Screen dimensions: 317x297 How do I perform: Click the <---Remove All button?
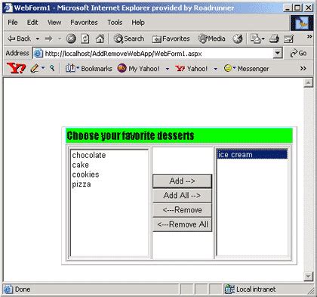pyautogui.click(x=183, y=224)
